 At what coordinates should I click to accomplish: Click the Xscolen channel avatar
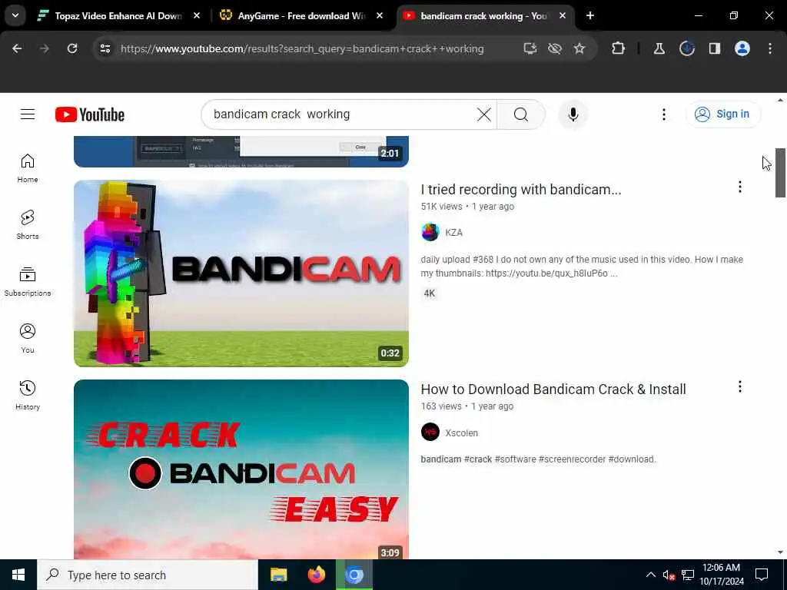(x=430, y=432)
